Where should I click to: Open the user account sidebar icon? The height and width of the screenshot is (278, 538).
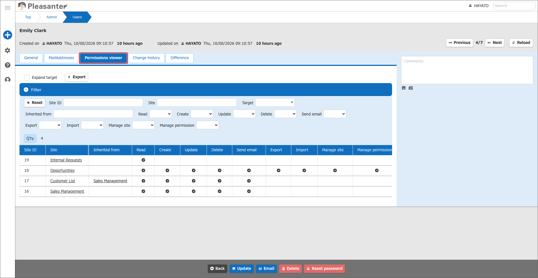coord(8,80)
